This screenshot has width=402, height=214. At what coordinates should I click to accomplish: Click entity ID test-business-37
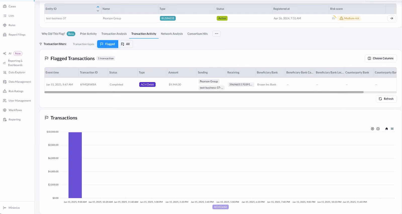tap(56, 18)
